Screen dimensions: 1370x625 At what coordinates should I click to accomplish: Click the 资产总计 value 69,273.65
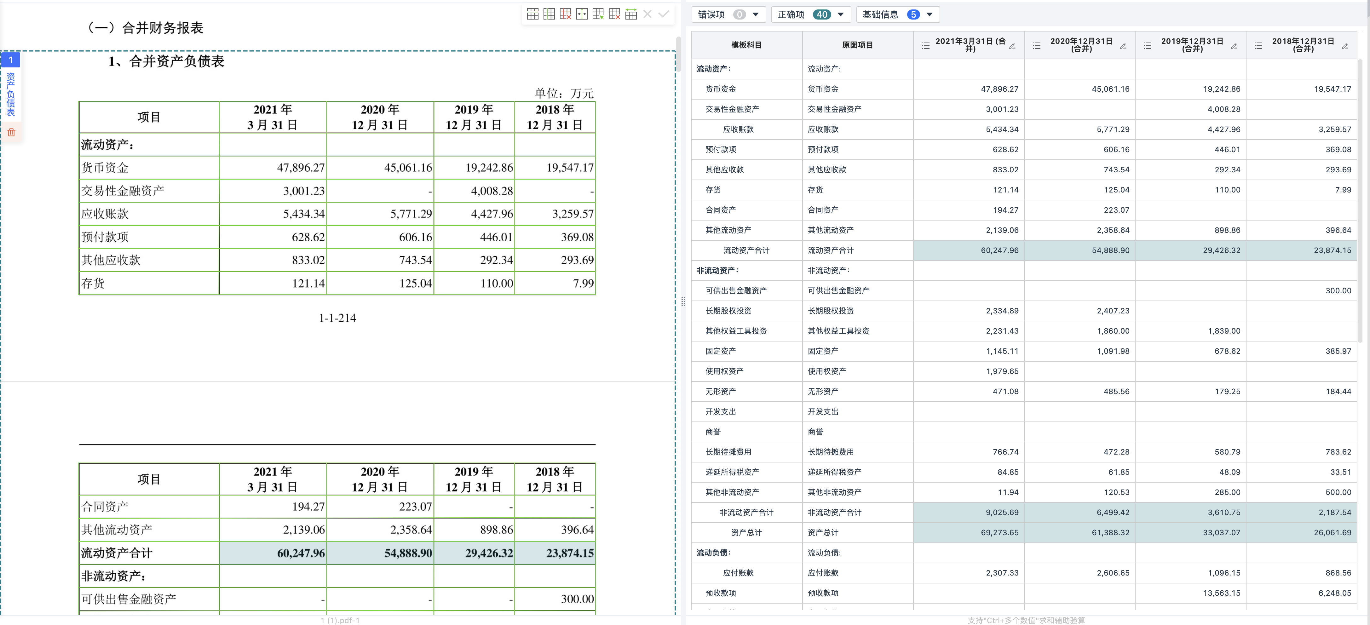click(x=969, y=532)
